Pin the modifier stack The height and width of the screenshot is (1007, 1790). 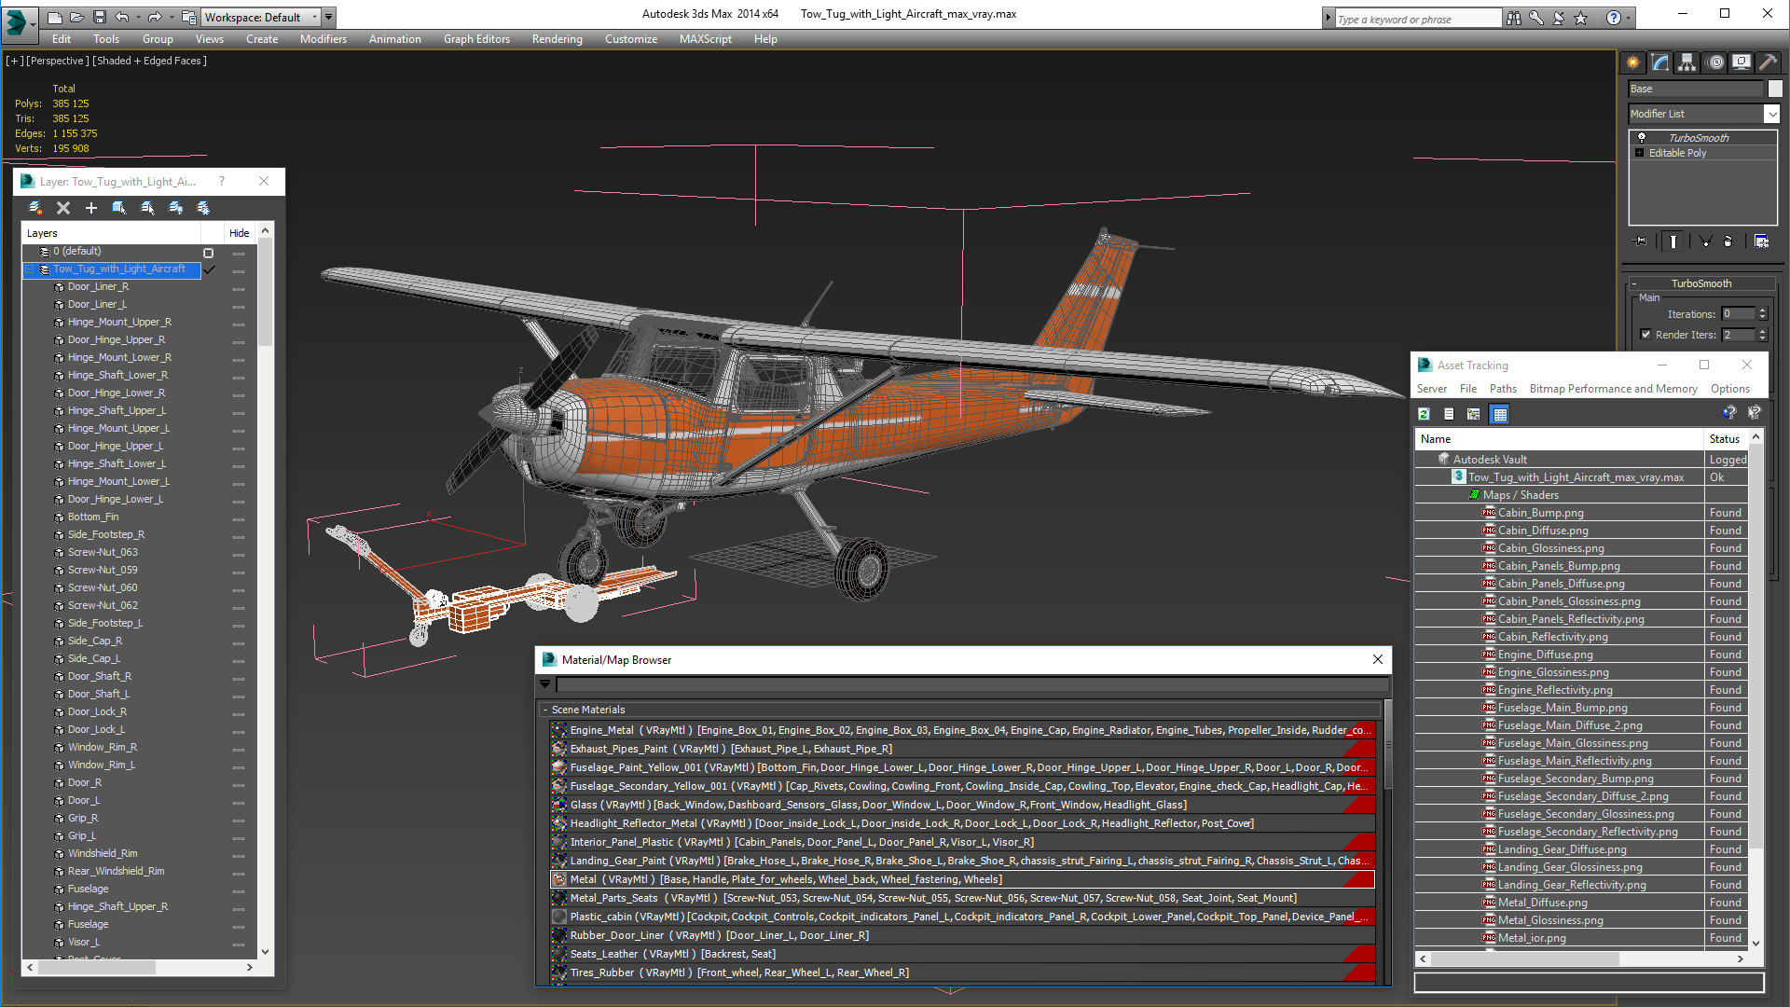(1641, 241)
